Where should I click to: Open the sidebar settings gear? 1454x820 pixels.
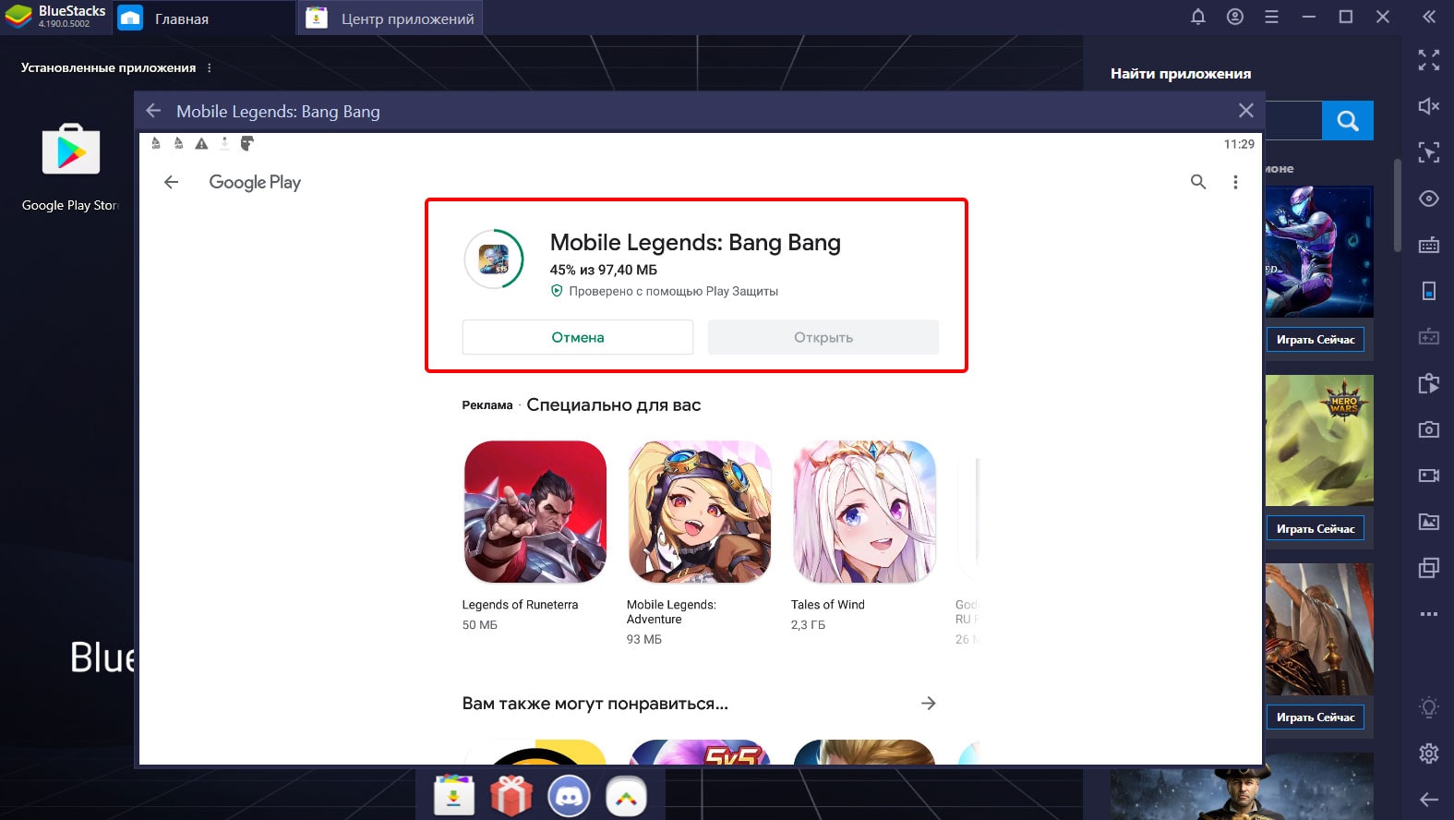1428,754
